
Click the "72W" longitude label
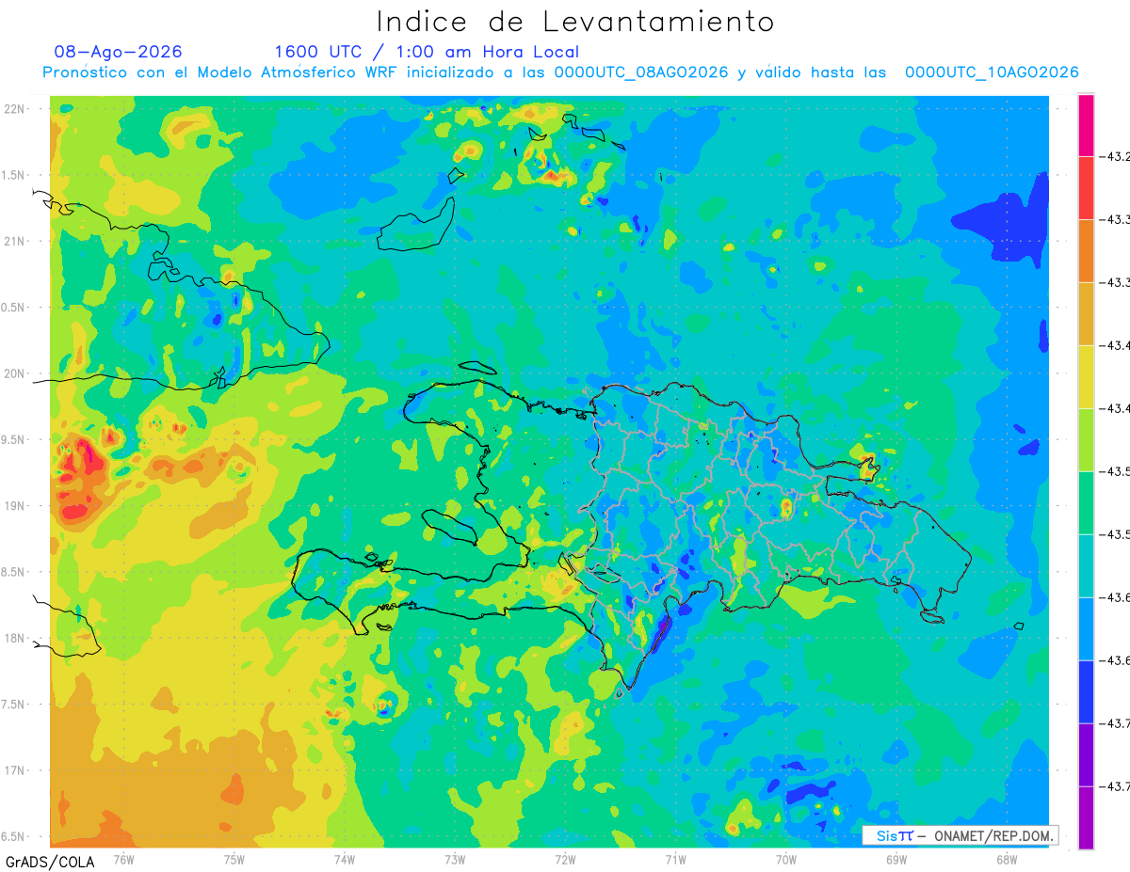click(x=565, y=859)
